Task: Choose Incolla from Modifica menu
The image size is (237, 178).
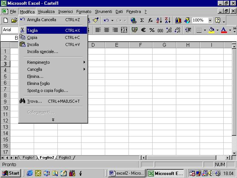Action: [53, 44]
